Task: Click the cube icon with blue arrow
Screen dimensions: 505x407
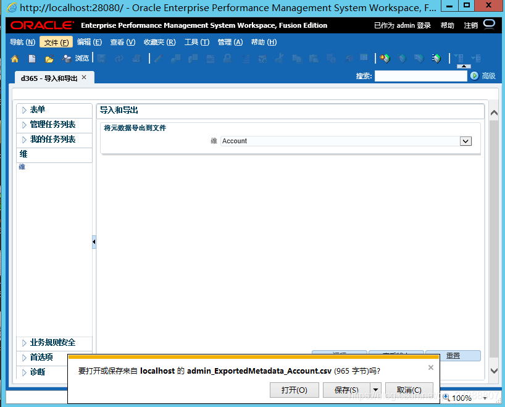Action: pos(436,59)
